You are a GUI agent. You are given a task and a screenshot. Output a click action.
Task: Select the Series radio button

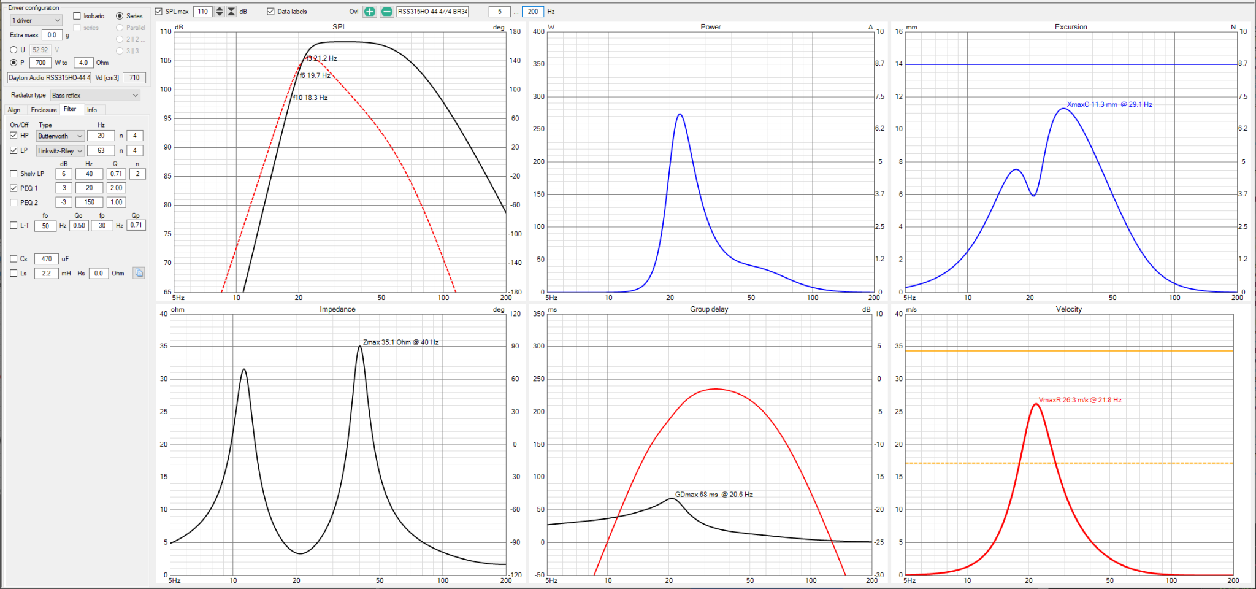[120, 16]
